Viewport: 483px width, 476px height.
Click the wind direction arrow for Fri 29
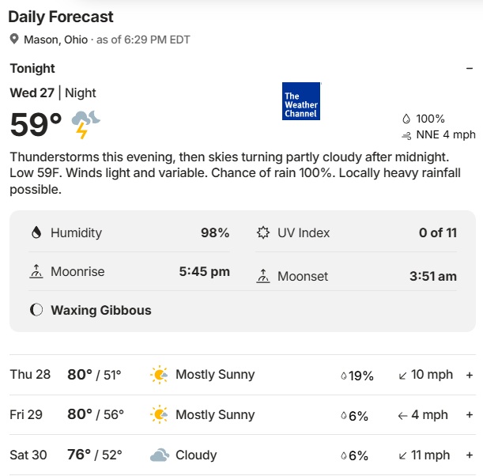[x=402, y=416]
